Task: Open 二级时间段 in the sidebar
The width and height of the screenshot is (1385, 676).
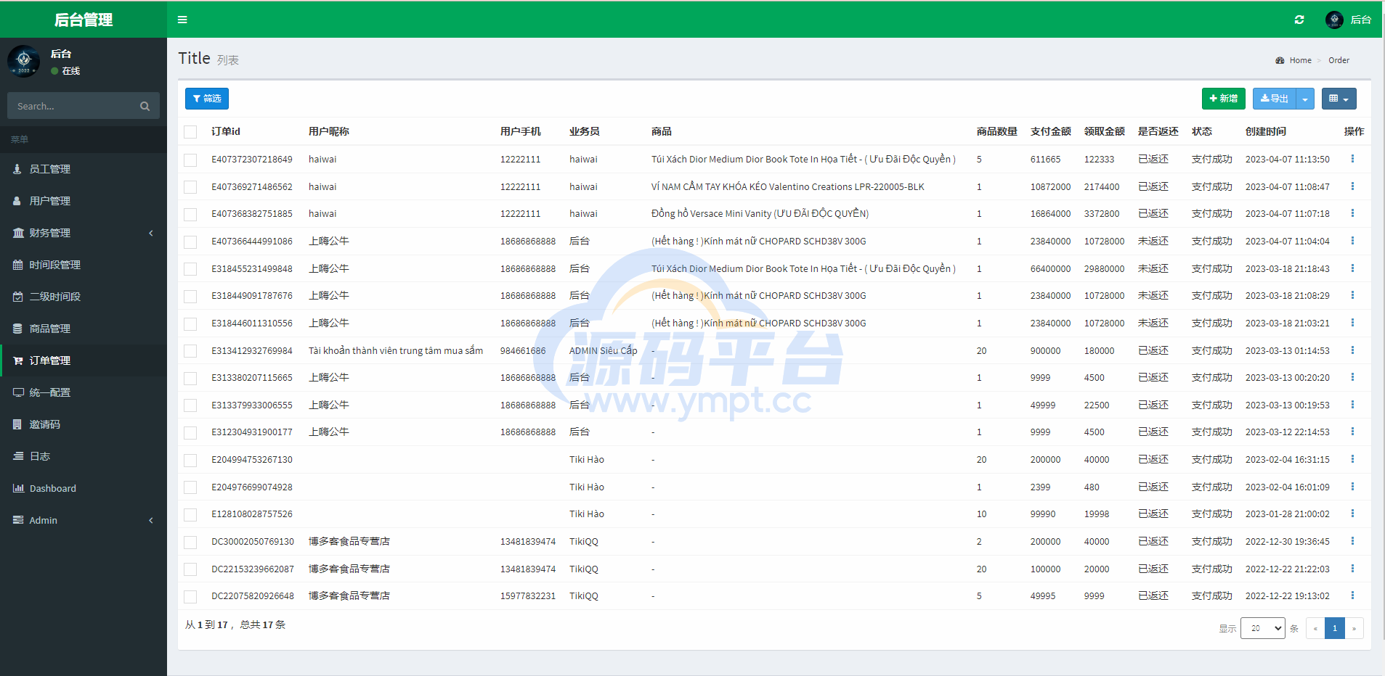Action: coord(84,297)
